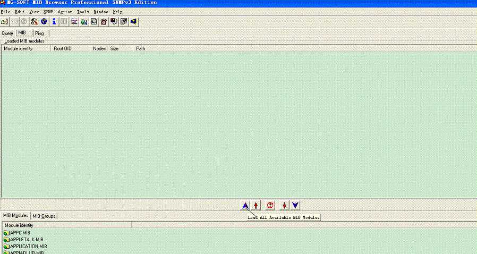
Task: Select the APPLETALK-MIB module
Action: [x=27, y=240]
